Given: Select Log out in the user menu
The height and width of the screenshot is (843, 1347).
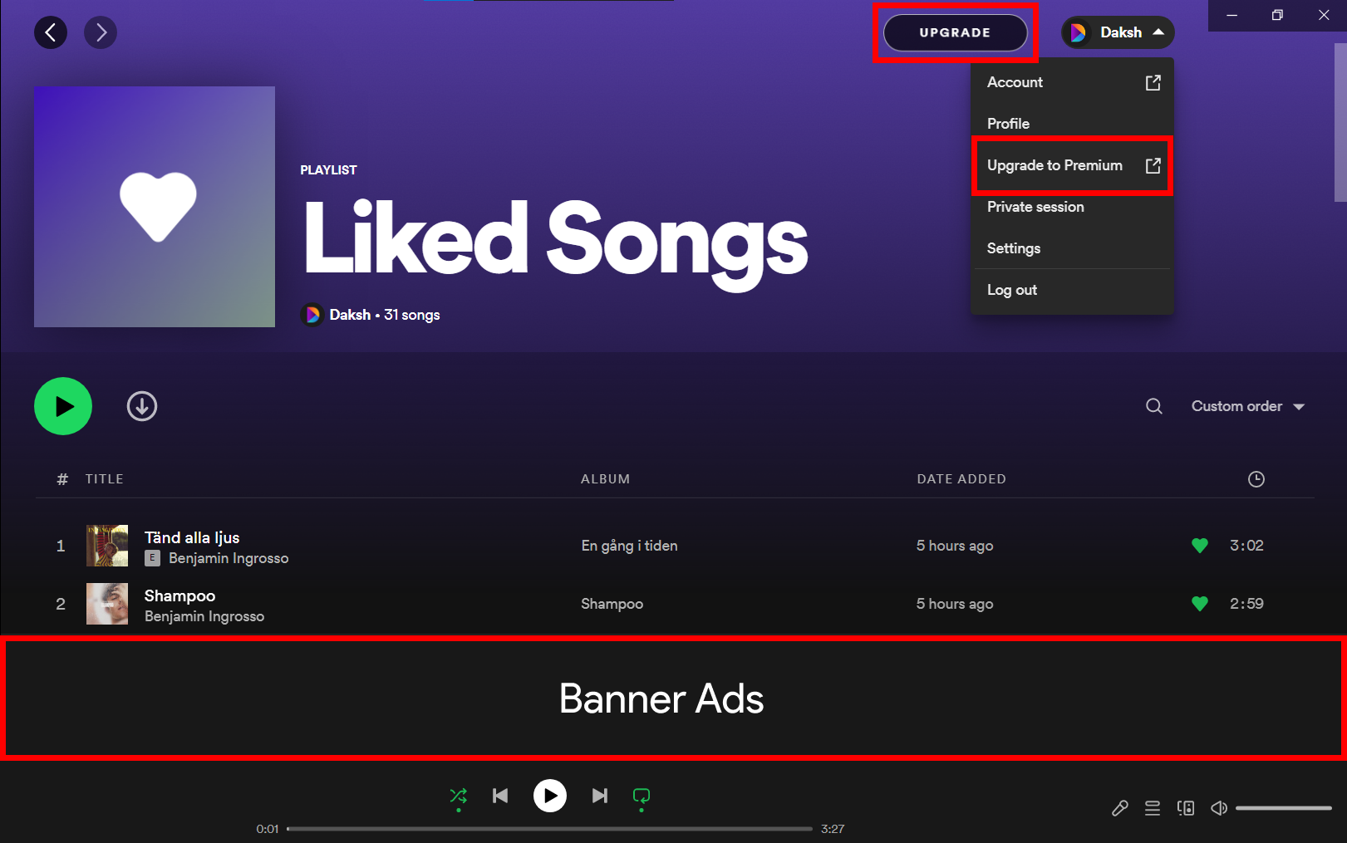Looking at the screenshot, I should 1072,290.
